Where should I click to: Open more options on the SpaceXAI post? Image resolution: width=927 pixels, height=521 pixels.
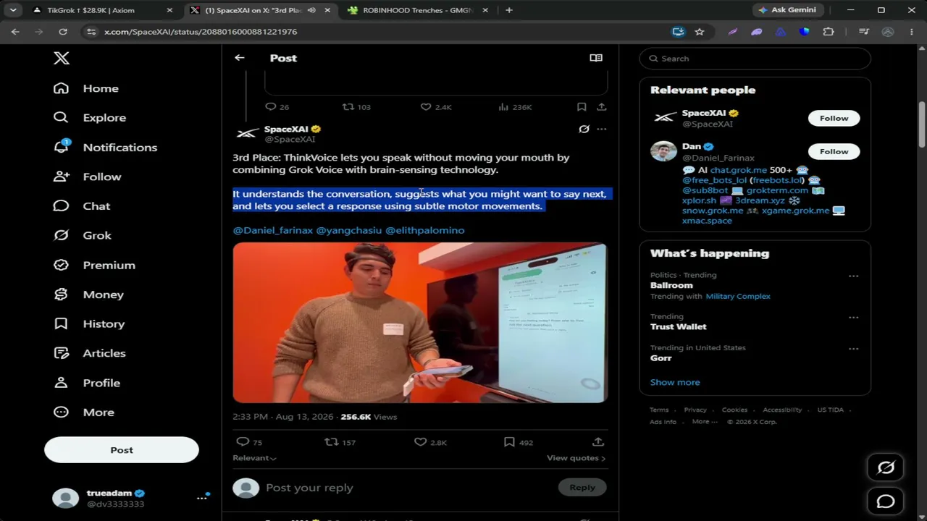[602, 130]
